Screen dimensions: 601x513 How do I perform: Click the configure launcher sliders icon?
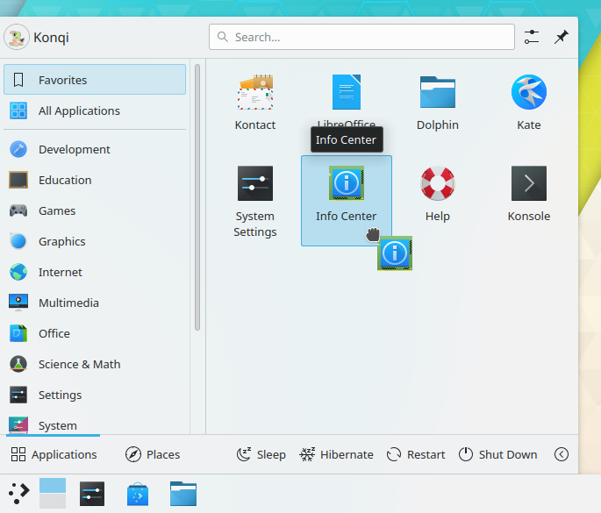(x=531, y=37)
